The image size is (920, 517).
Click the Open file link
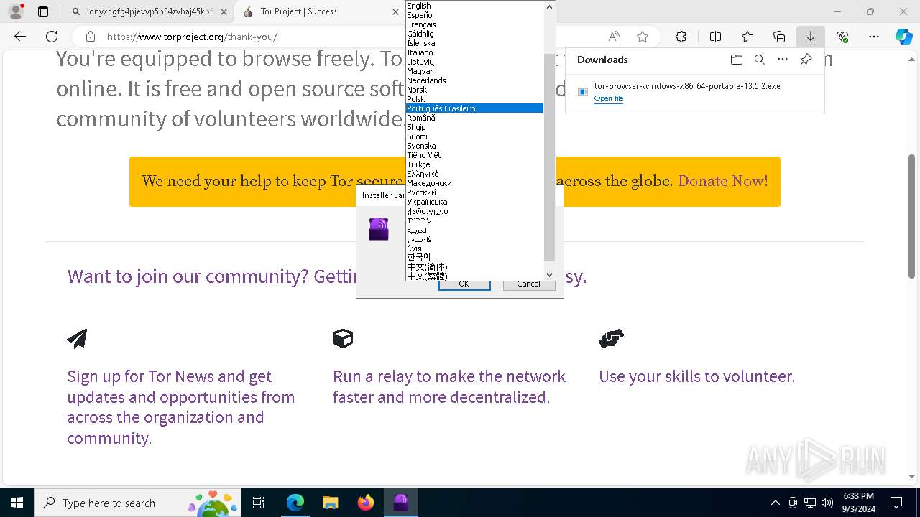[609, 98]
